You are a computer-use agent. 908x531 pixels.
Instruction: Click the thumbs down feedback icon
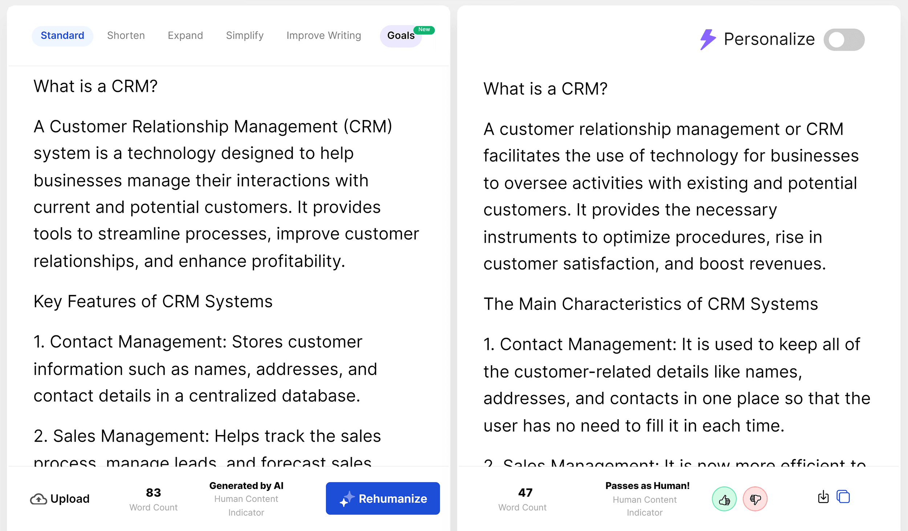click(755, 499)
